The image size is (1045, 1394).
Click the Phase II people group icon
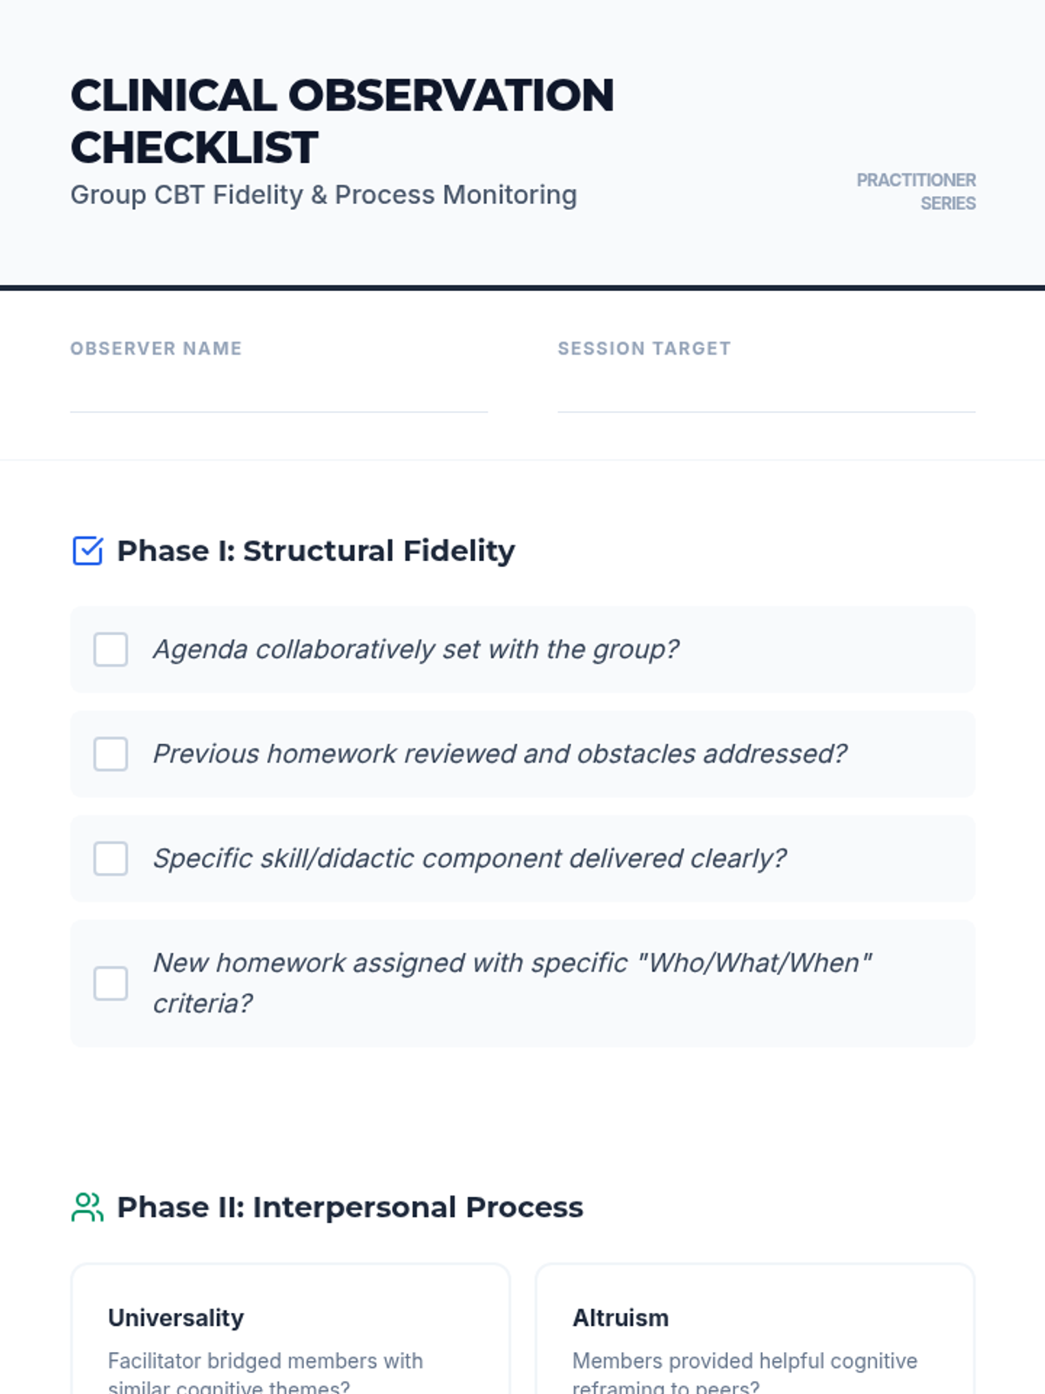[87, 1208]
